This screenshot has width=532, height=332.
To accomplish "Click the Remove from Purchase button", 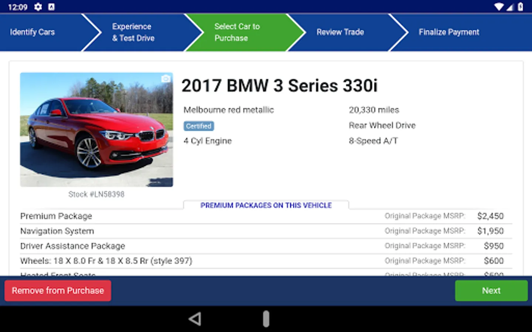I will pyautogui.click(x=58, y=291).
